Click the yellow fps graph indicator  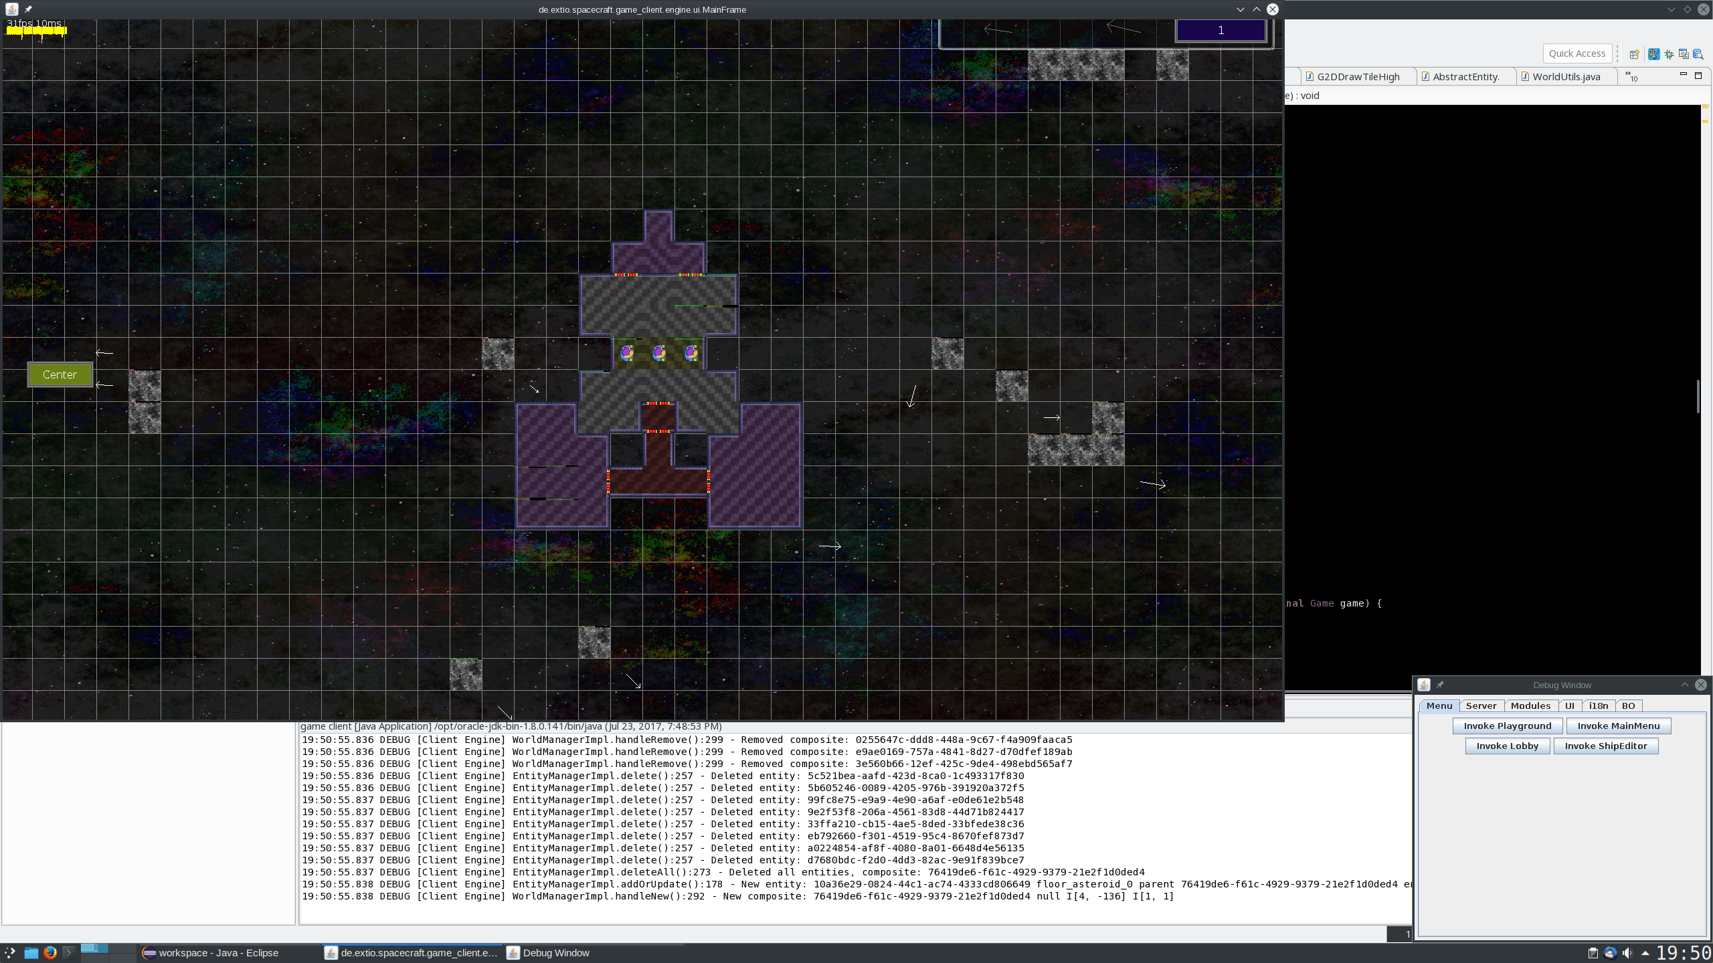tap(36, 31)
